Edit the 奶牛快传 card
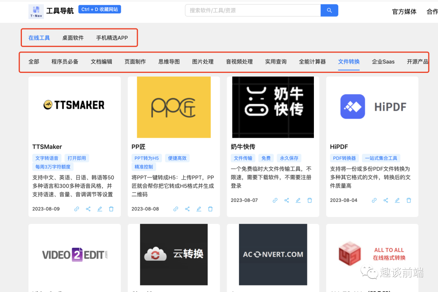 coord(298,200)
